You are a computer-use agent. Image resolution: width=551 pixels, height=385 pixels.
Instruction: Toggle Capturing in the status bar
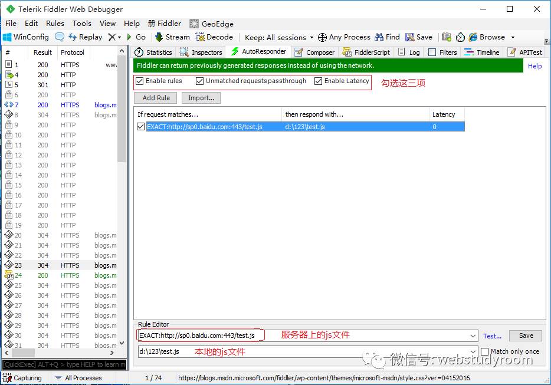pos(22,377)
